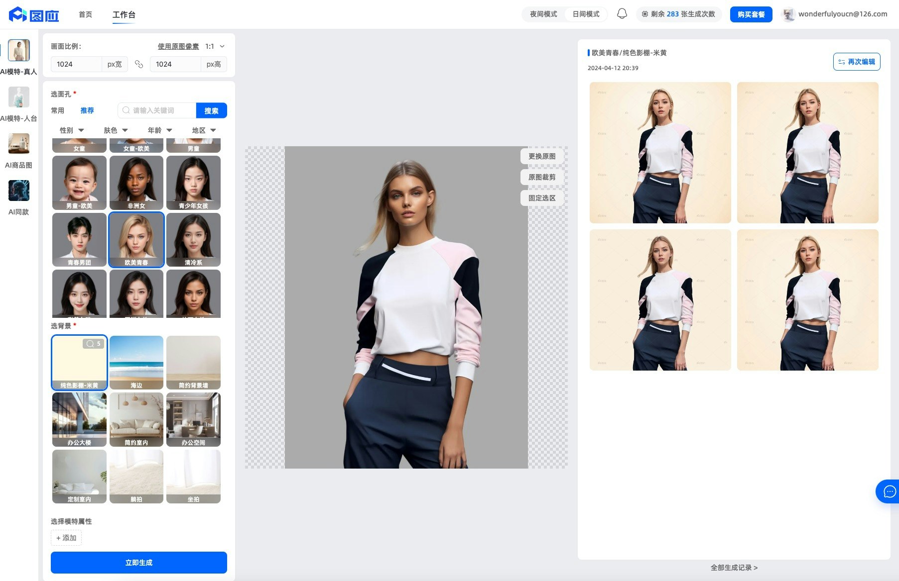Open the 性别 filter dropdown

tap(72, 130)
